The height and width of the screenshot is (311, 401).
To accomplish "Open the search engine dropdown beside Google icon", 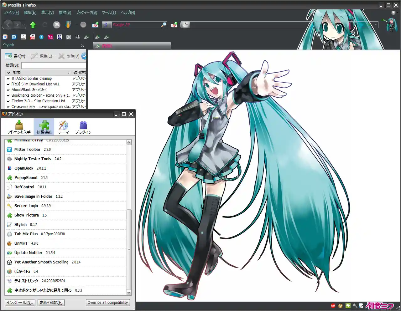I will coord(110,25).
